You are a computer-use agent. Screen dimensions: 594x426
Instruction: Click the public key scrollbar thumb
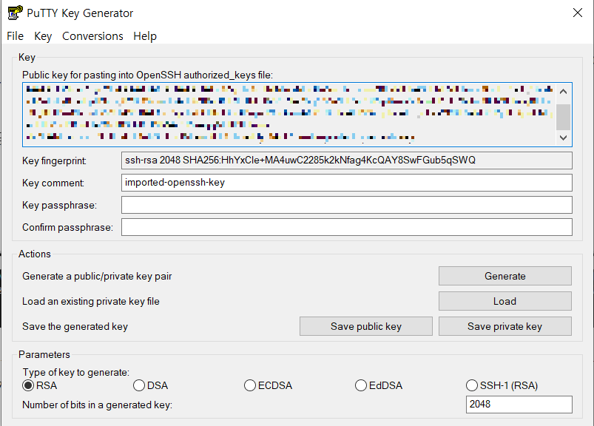[x=564, y=117]
